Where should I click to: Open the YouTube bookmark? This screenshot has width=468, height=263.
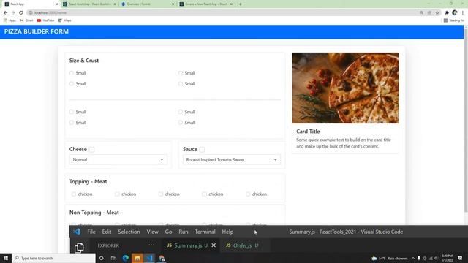coord(45,20)
